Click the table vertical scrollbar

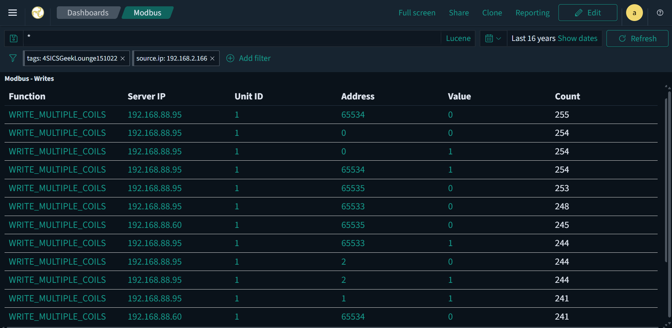click(x=666, y=180)
